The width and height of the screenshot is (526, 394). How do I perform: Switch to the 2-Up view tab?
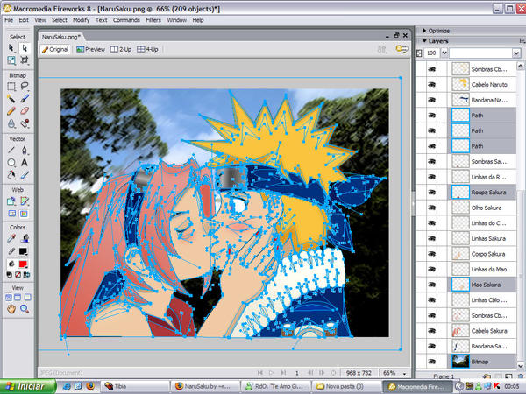point(121,50)
